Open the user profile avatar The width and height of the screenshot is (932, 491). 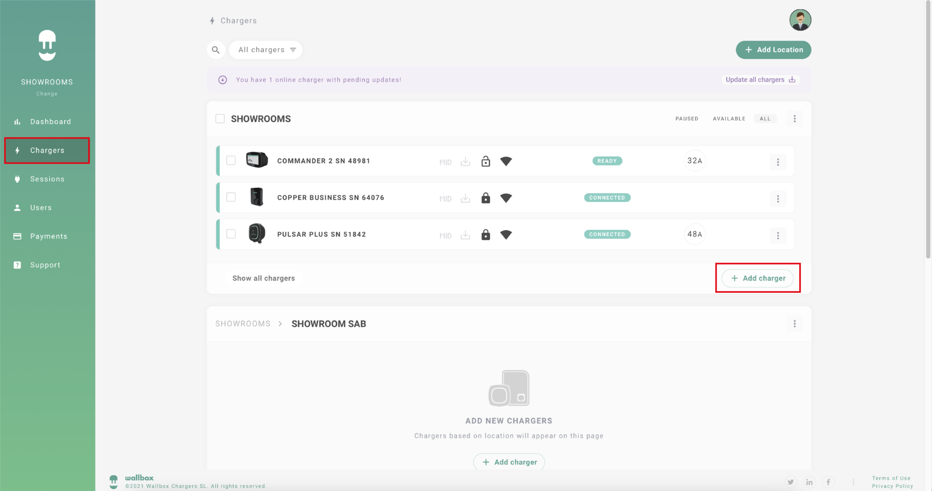[x=800, y=20]
